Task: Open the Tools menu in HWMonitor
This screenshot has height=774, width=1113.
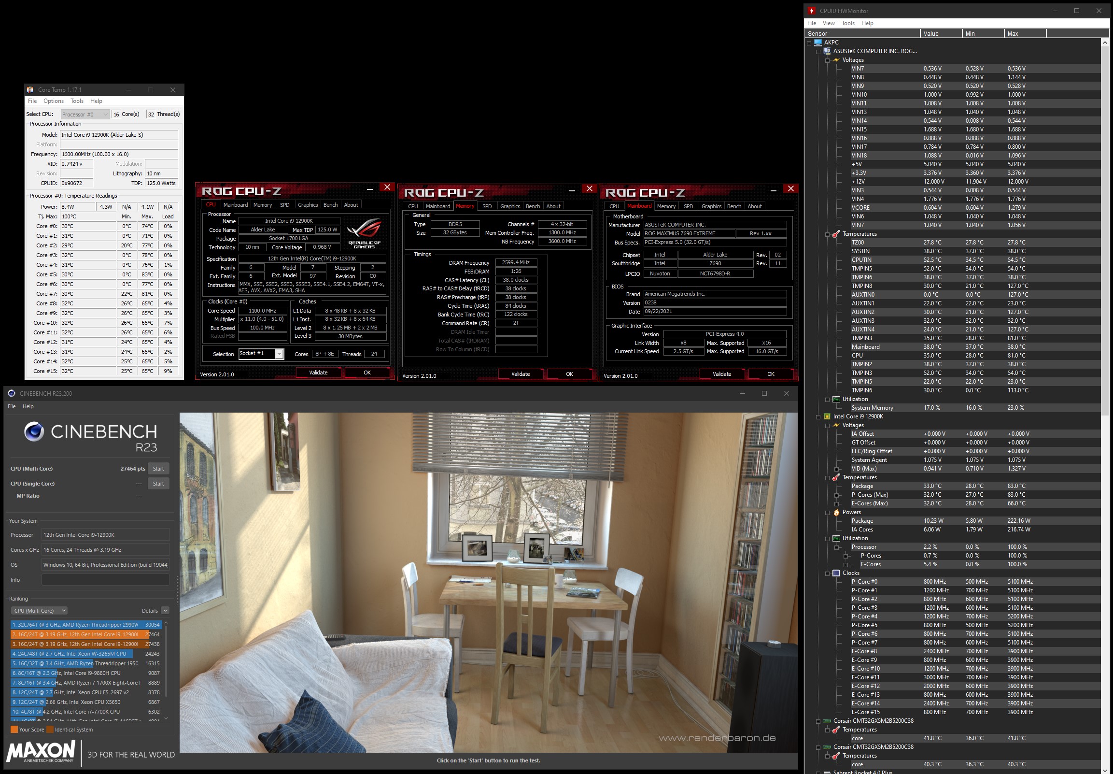Action: (848, 23)
